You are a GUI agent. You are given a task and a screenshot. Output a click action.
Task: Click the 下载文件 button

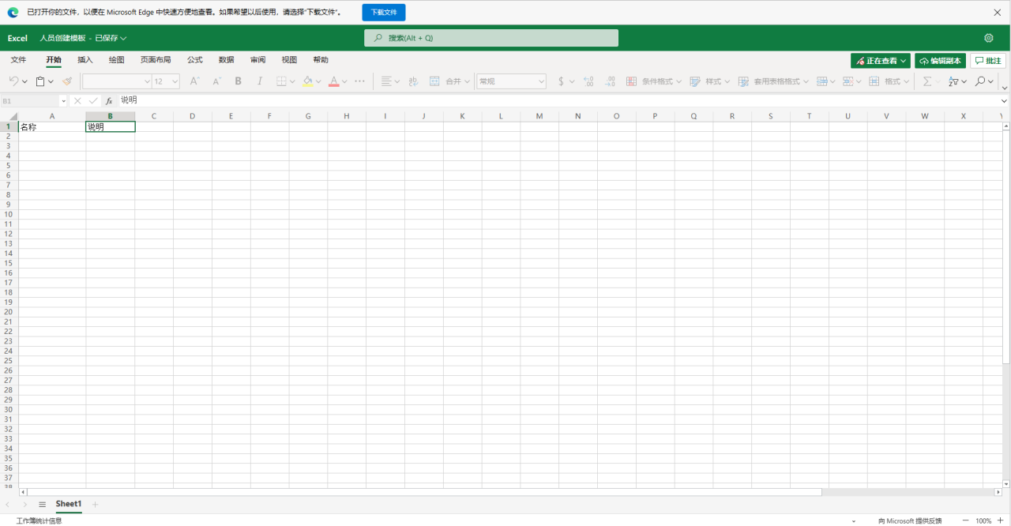point(384,13)
